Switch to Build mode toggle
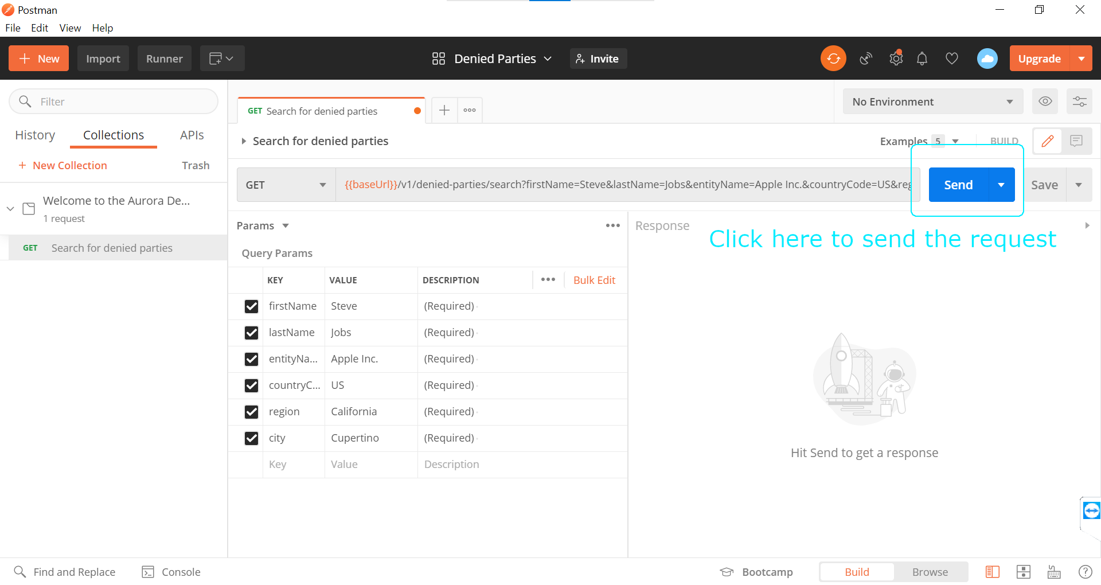 pyautogui.click(x=857, y=572)
